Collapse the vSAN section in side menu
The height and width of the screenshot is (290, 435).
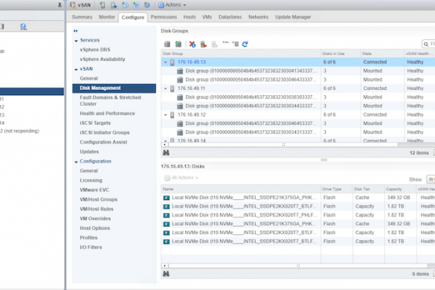[x=76, y=69]
